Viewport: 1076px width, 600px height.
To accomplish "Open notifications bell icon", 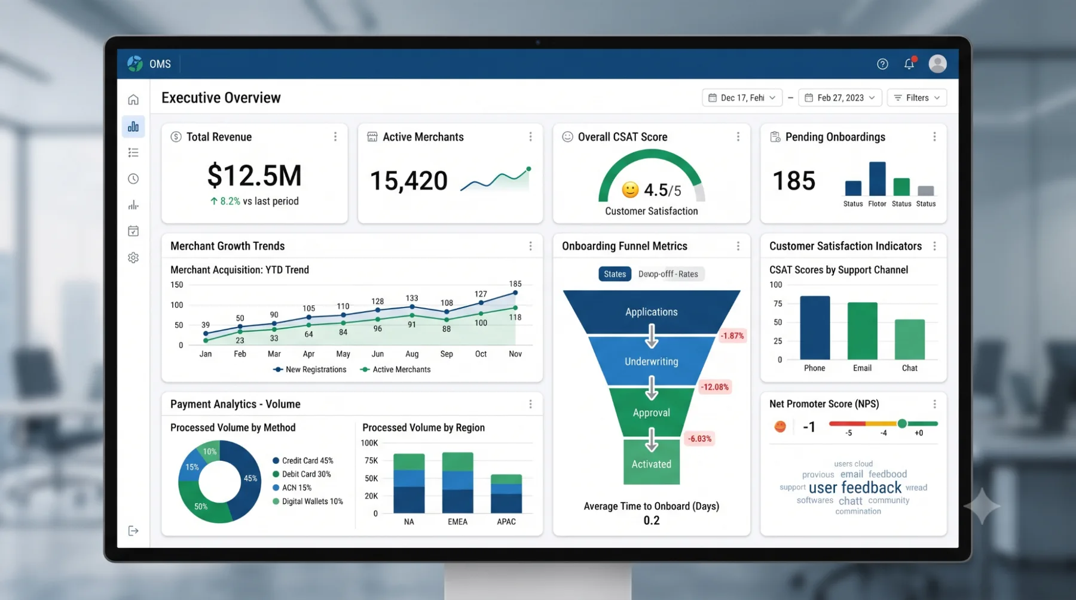I will (x=909, y=63).
